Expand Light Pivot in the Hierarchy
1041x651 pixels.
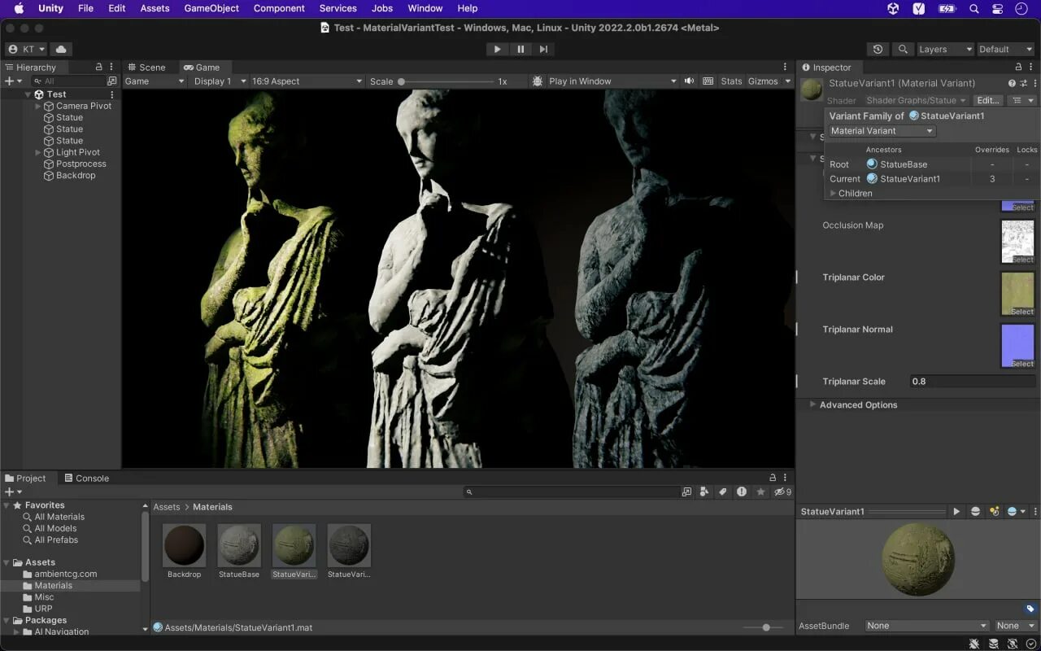[x=37, y=153]
